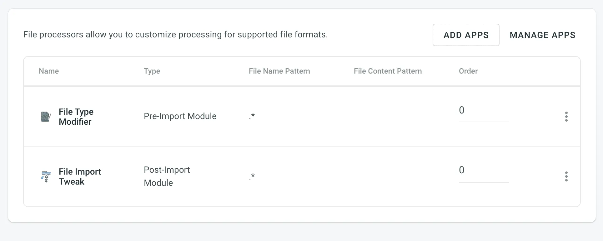Click the ADD APPS button

click(x=466, y=35)
